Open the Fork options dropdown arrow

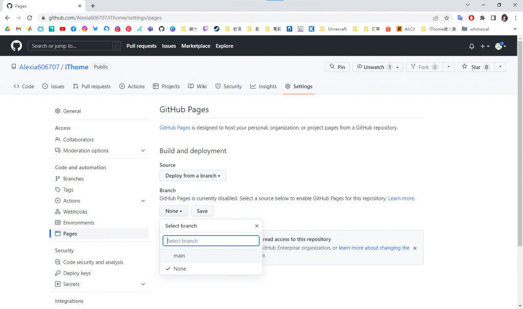point(448,67)
